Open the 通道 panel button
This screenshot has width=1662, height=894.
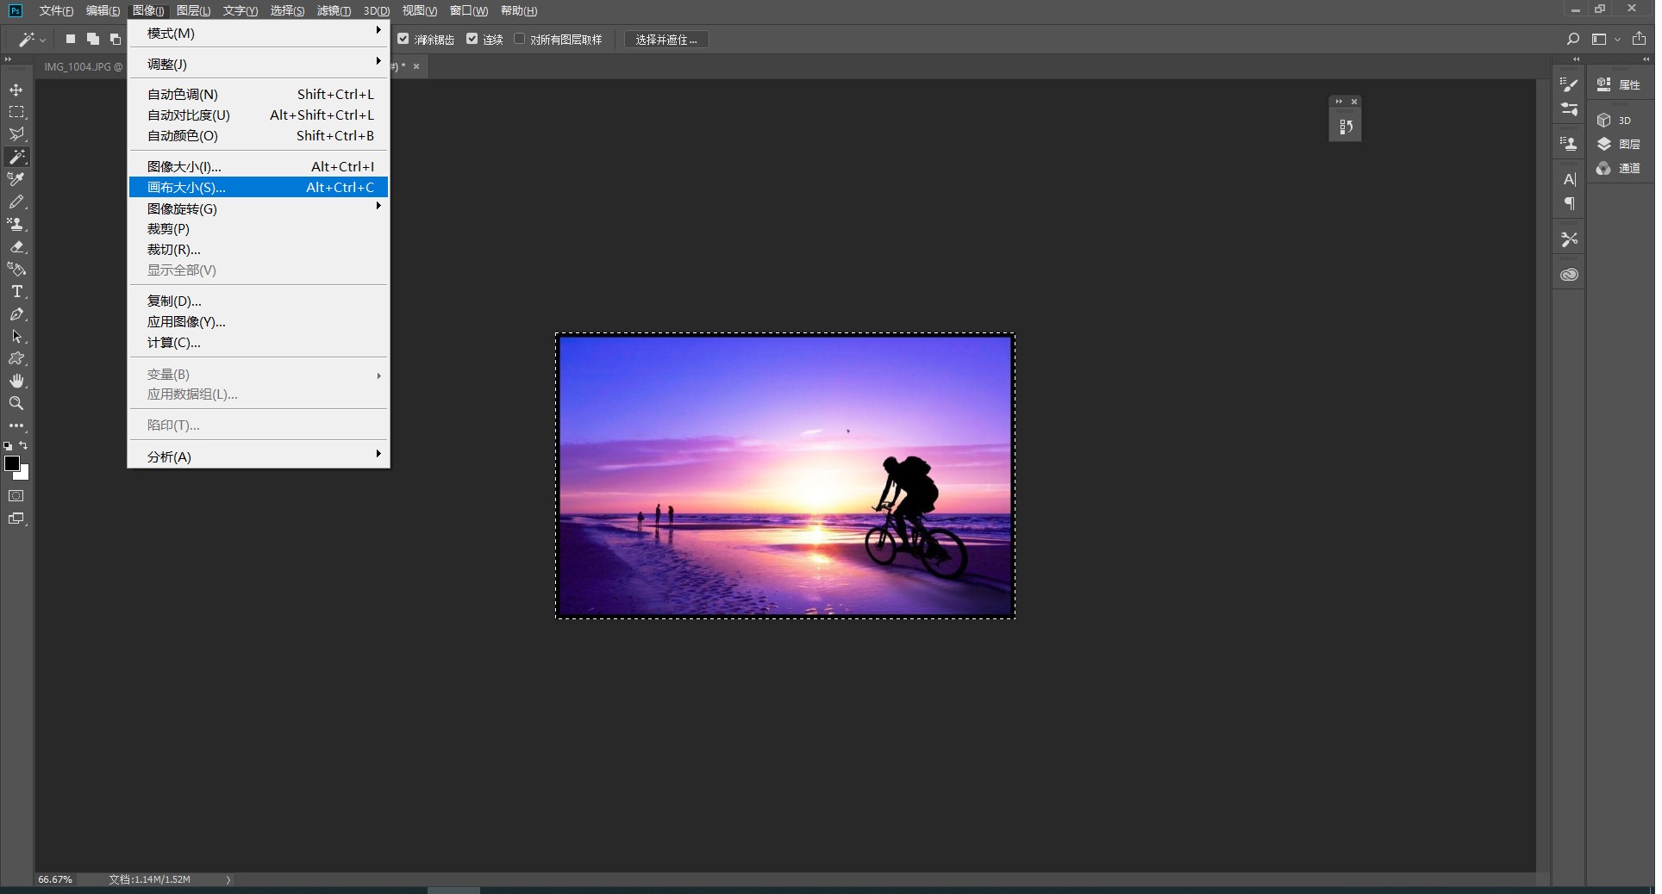coord(1619,168)
